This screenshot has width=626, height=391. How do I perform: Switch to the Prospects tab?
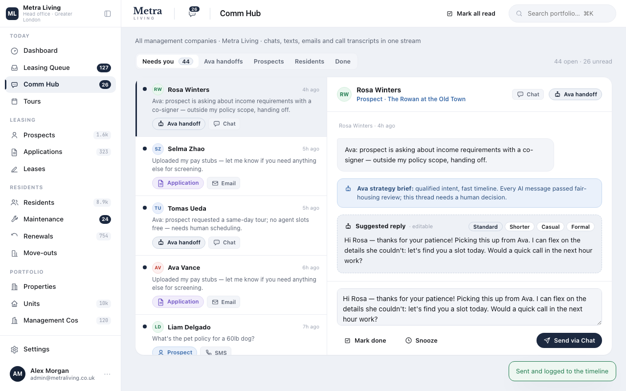(x=268, y=62)
